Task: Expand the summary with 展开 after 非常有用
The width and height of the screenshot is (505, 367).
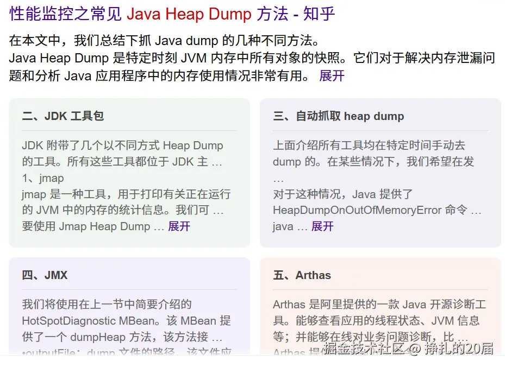Action: coord(332,76)
